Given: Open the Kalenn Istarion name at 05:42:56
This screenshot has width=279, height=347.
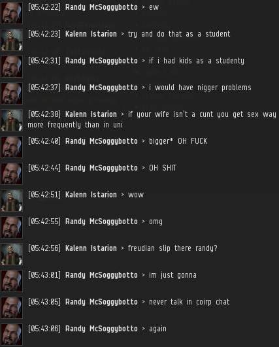Looking at the screenshot, I should click(x=91, y=248).
